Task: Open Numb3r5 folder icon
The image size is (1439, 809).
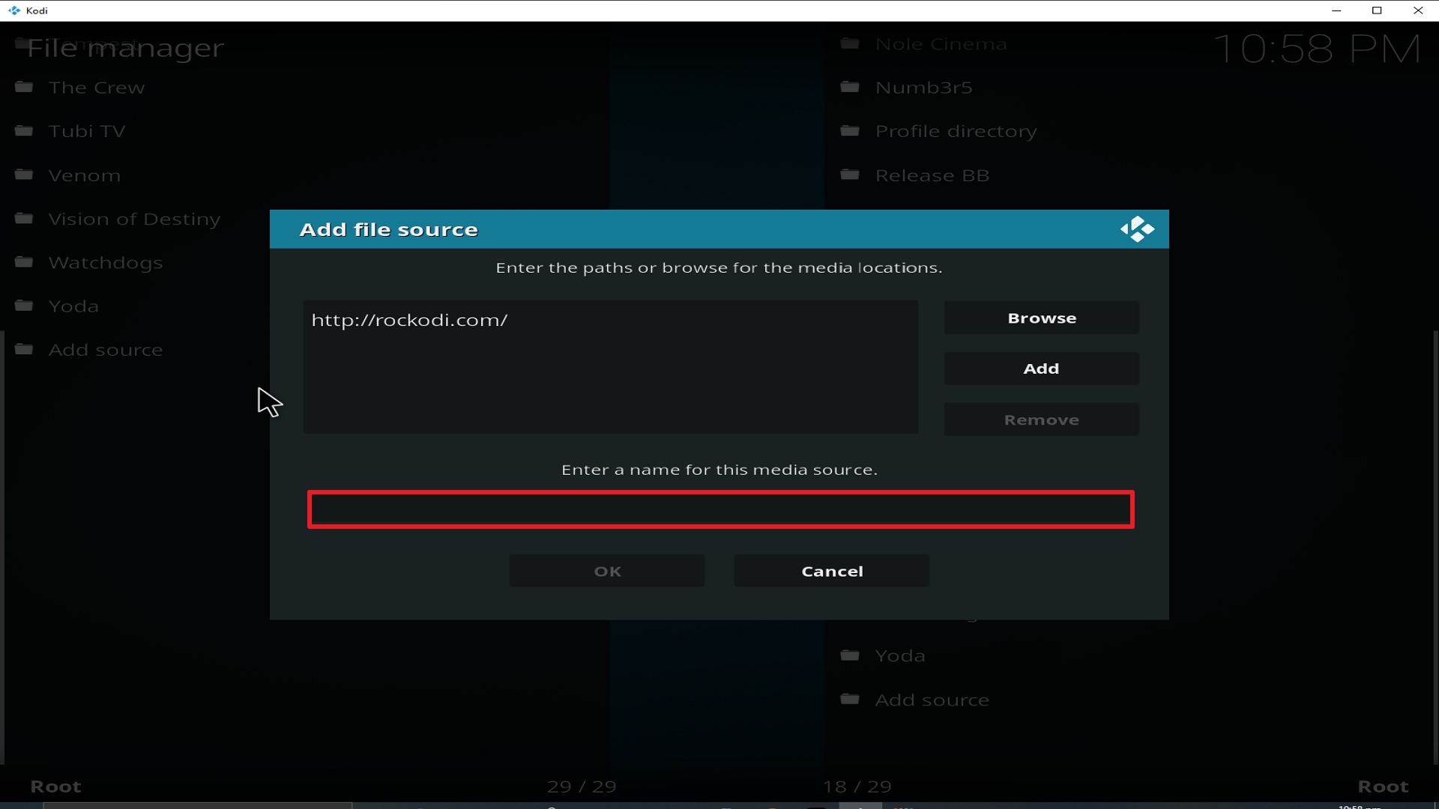Action: [x=850, y=87]
